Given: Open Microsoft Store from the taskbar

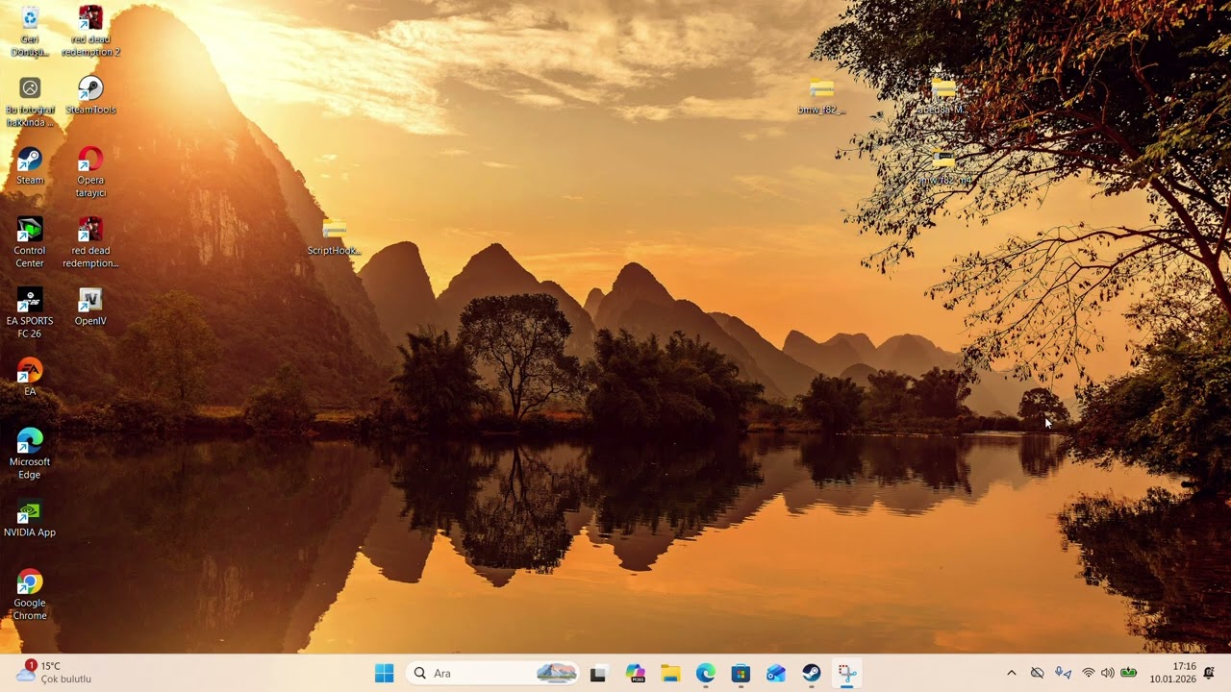Looking at the screenshot, I should point(741,673).
